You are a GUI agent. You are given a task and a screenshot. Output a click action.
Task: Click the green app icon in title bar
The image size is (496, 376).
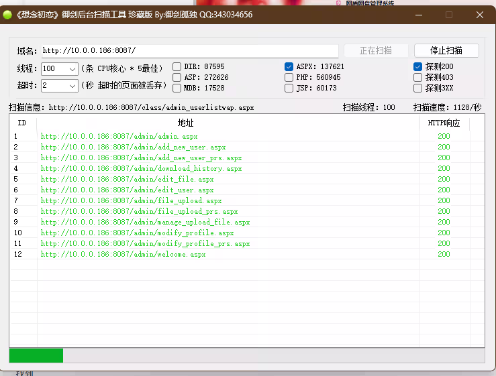[8, 14]
